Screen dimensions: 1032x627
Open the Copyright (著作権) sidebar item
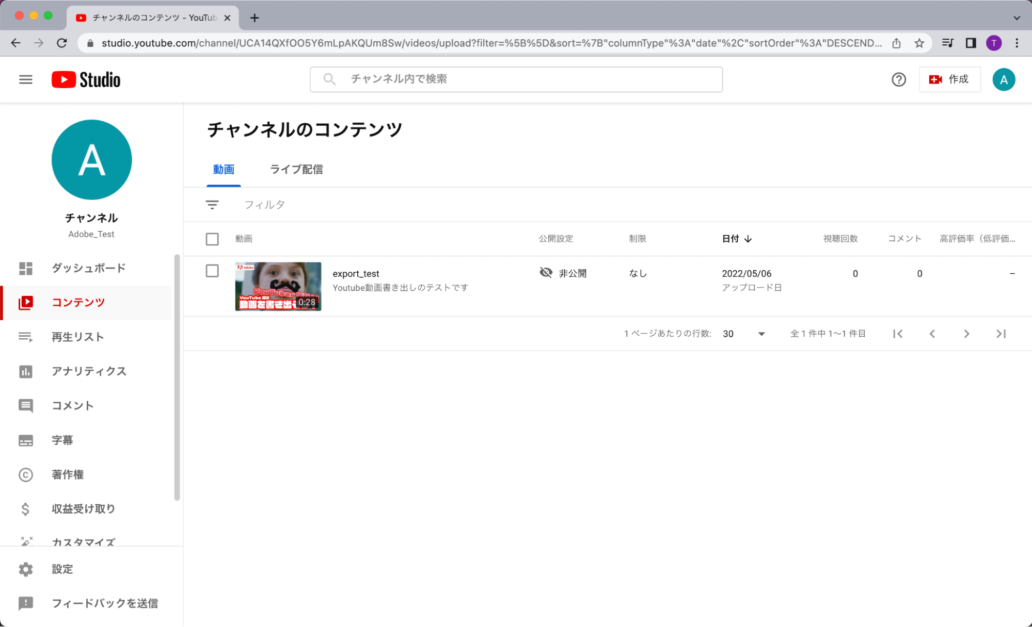tap(67, 474)
